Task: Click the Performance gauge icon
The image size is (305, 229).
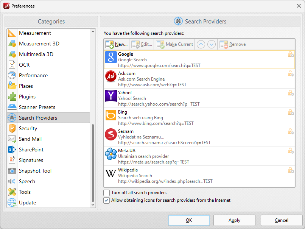Action: 12,75
